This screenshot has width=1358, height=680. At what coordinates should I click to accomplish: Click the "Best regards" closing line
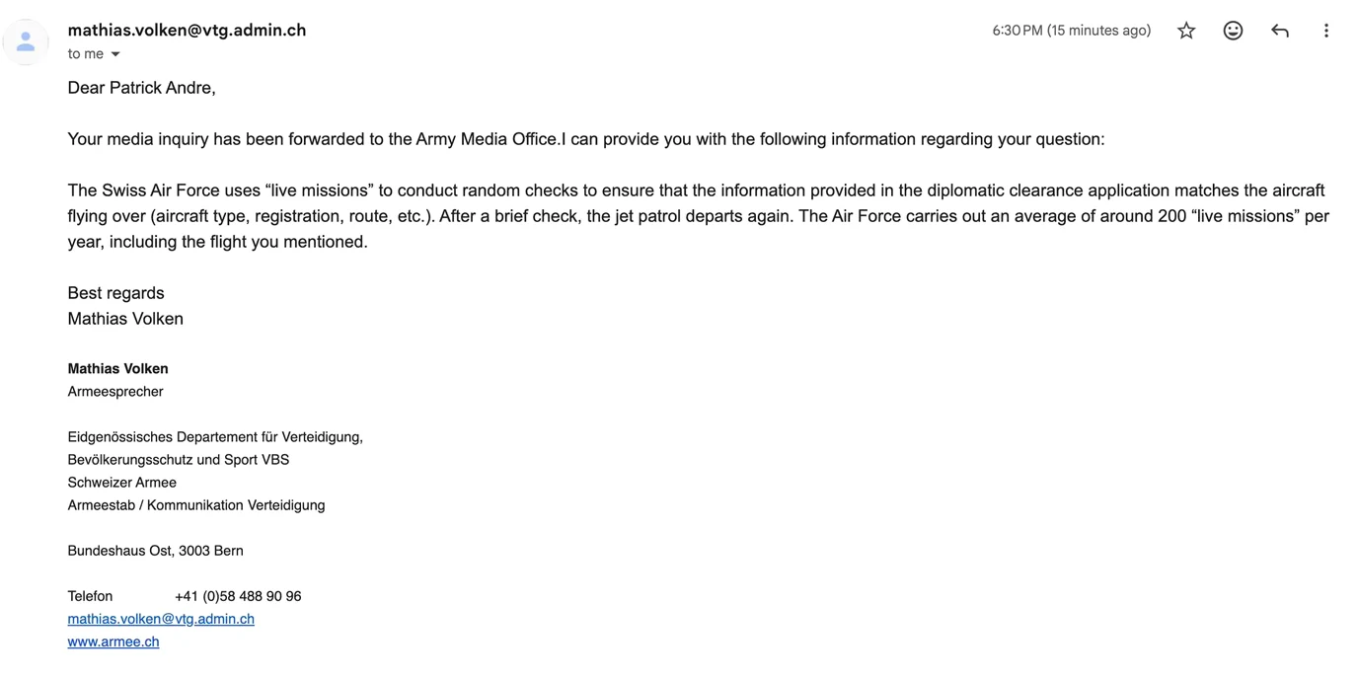115,293
